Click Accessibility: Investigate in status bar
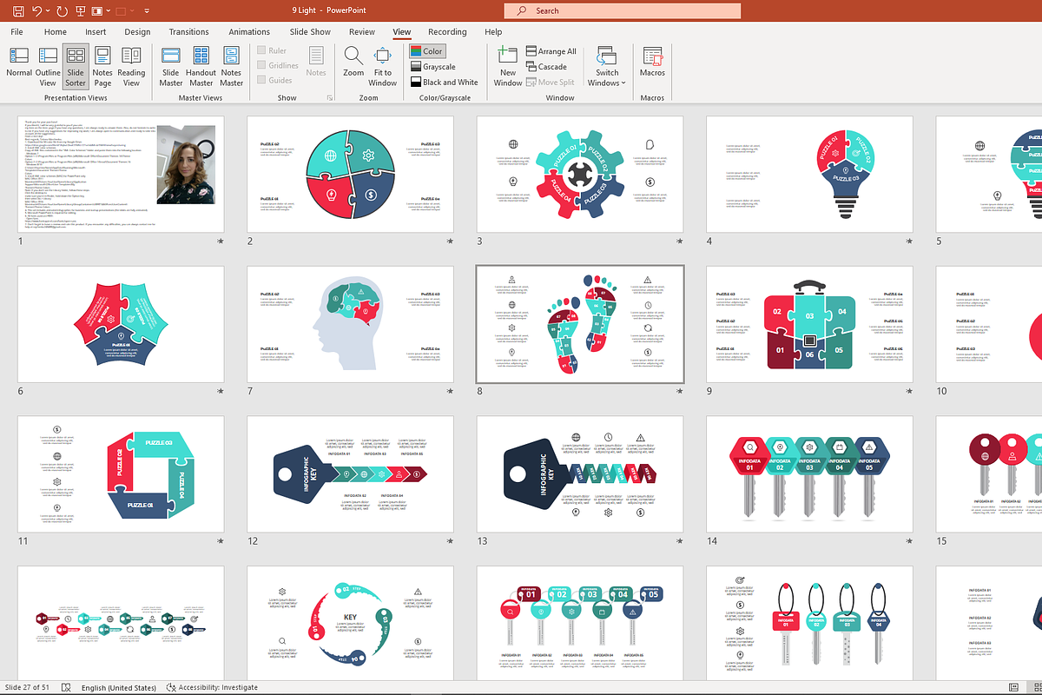Image resolution: width=1042 pixels, height=695 pixels. point(212,687)
